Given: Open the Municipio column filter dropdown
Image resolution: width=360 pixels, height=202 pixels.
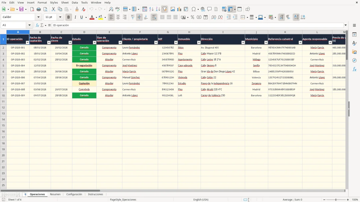Looking at the screenshot, I should click(x=266, y=42).
